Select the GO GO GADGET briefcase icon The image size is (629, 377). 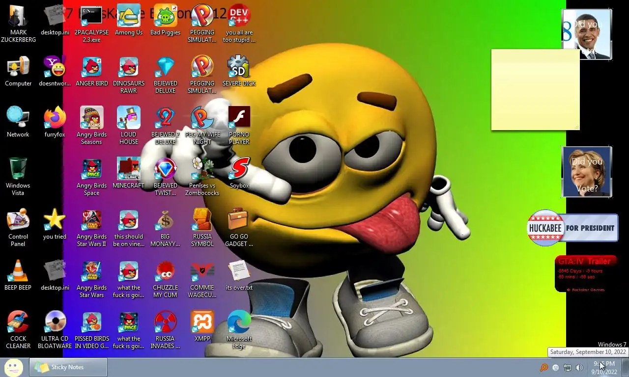click(x=239, y=228)
